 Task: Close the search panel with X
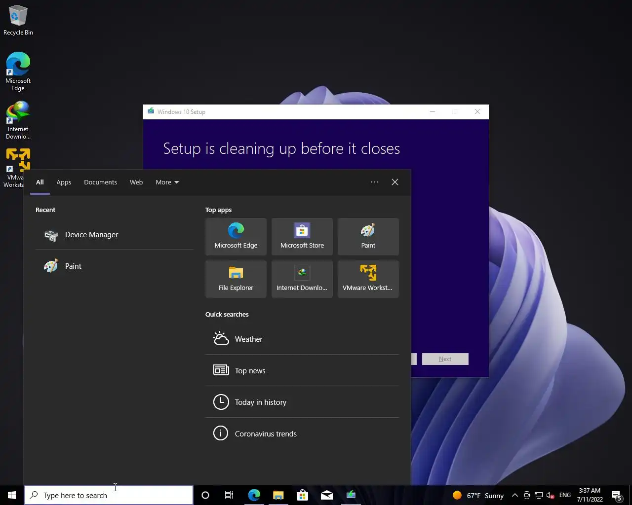click(395, 182)
